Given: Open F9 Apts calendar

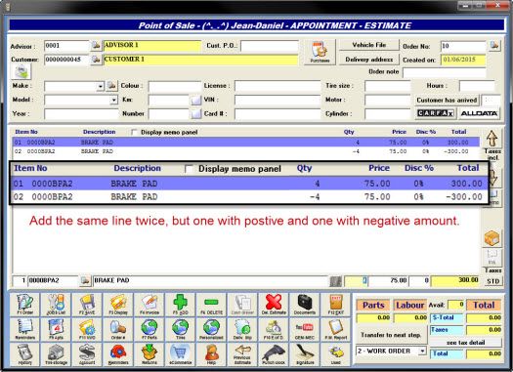Looking at the screenshot, I should [56, 329].
